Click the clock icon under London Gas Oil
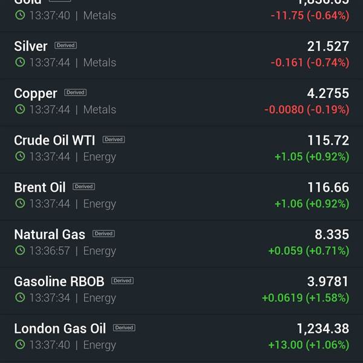Viewport: 363px width, 363px height. (20, 344)
